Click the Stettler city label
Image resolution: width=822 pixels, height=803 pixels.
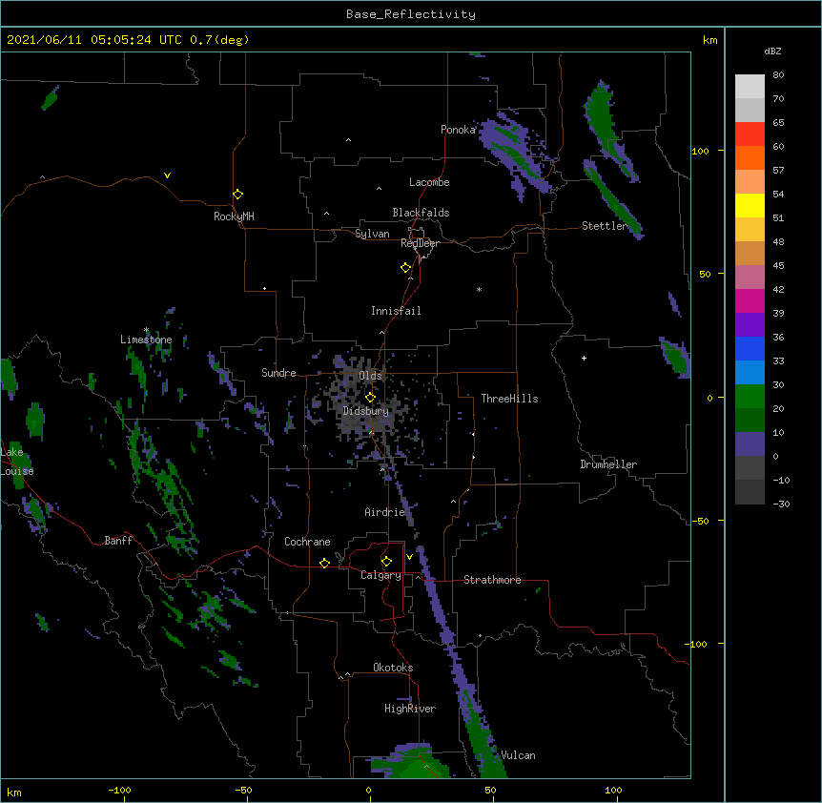[x=604, y=226]
